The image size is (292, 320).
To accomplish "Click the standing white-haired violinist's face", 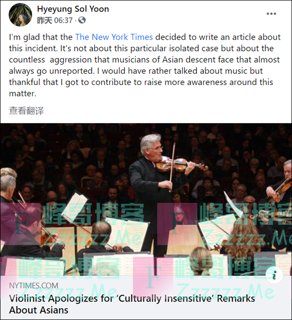I will coord(153,145).
